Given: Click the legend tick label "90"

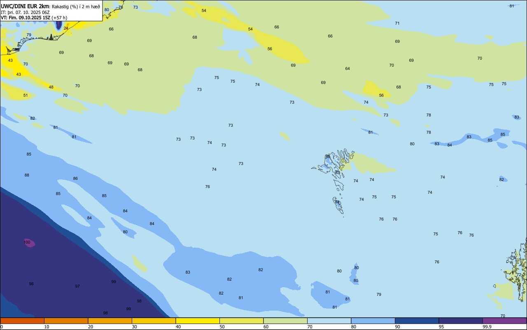Looking at the screenshot, I should (398, 327).
